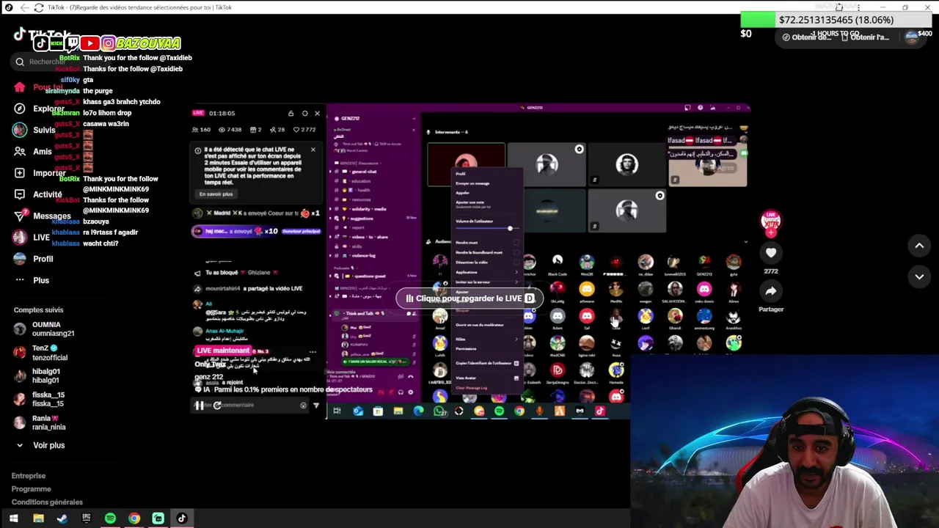The width and height of the screenshot is (939, 528).
Task: Follow streamer with red plus badge
Action: 771,232
